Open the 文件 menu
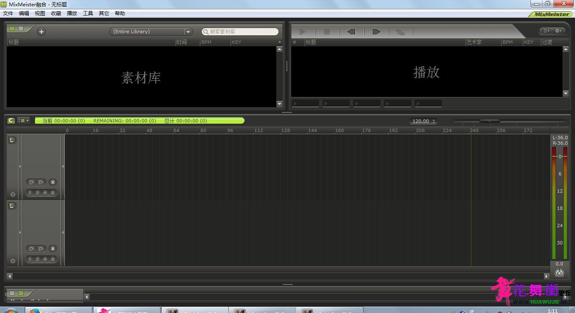The image size is (575, 313). pyautogui.click(x=8, y=13)
